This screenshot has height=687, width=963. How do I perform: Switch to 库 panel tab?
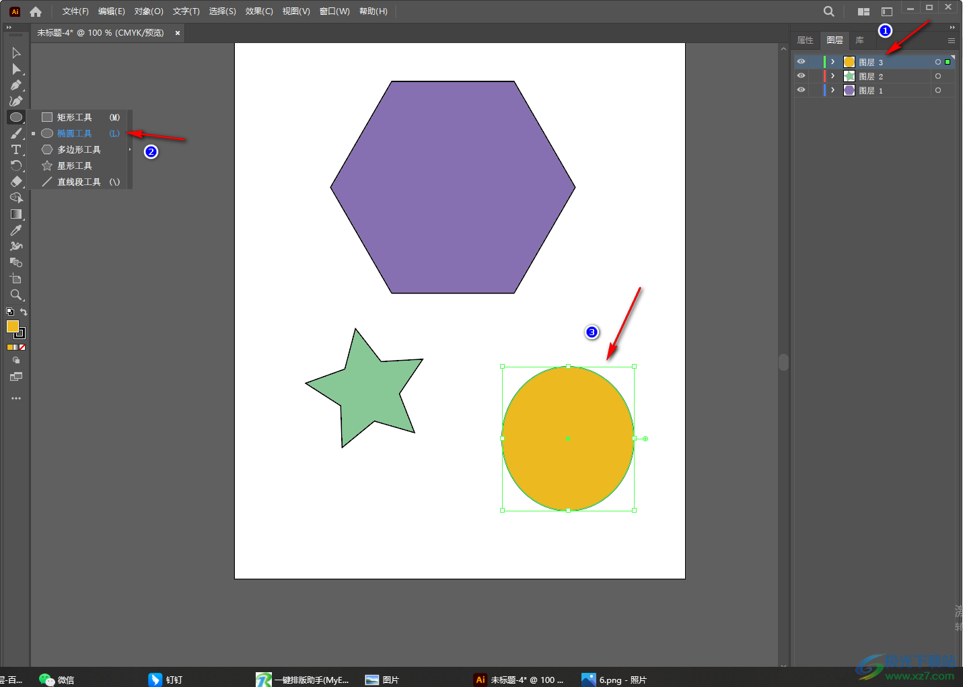860,40
